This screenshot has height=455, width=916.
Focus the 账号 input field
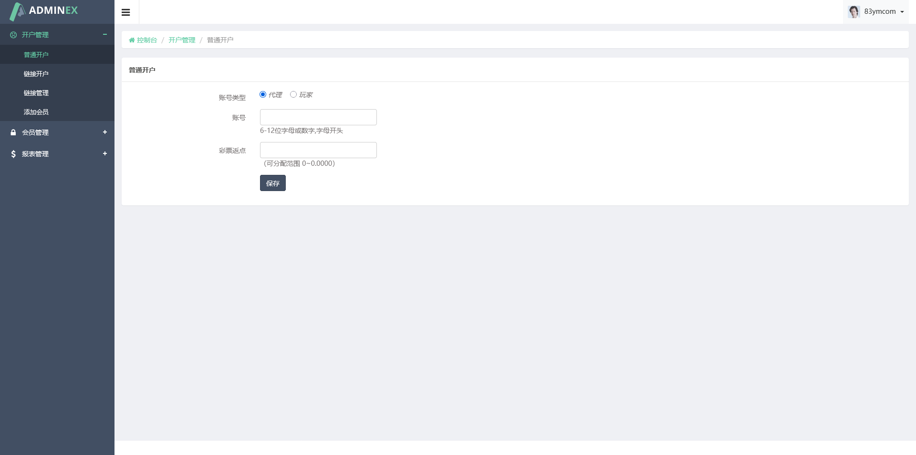[318, 117]
